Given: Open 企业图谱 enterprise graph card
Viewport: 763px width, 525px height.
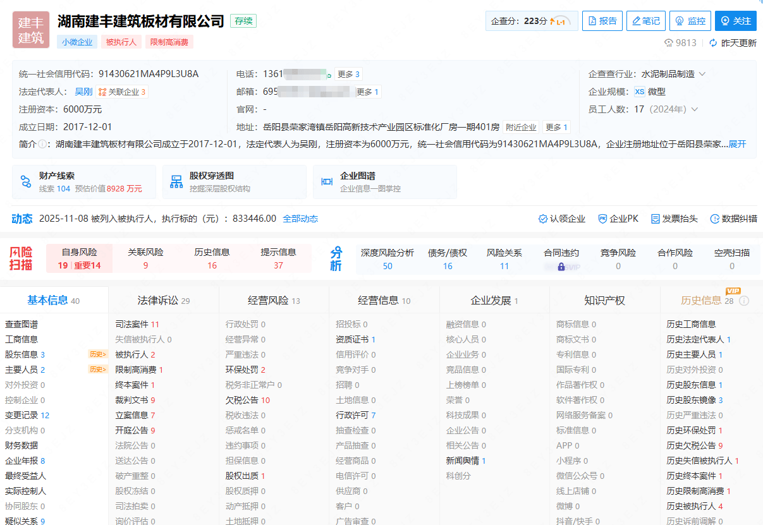Looking at the screenshot, I should pos(384,182).
